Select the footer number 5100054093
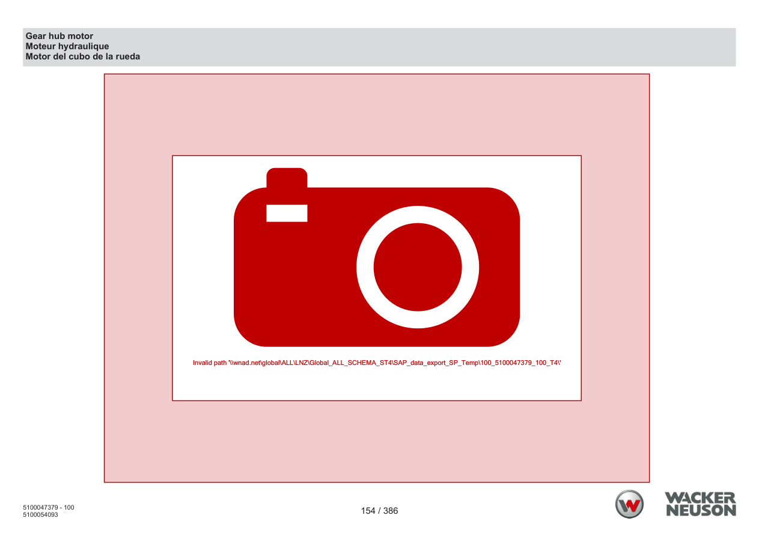Image resolution: width=759 pixels, height=536 pixels. [41, 514]
